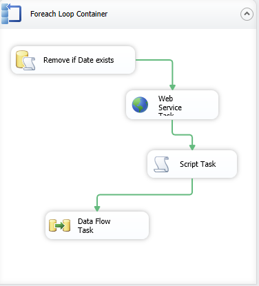Select green connector leading to Data Flow Task
This screenshot has width=259, height=286.
pos(145,195)
